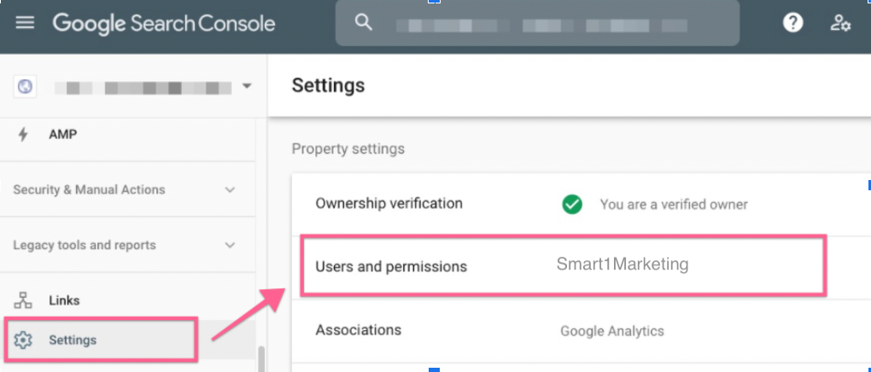Screen dimensions: 871x372
Task: Expand Legacy tools and reports section
Action: 229,245
